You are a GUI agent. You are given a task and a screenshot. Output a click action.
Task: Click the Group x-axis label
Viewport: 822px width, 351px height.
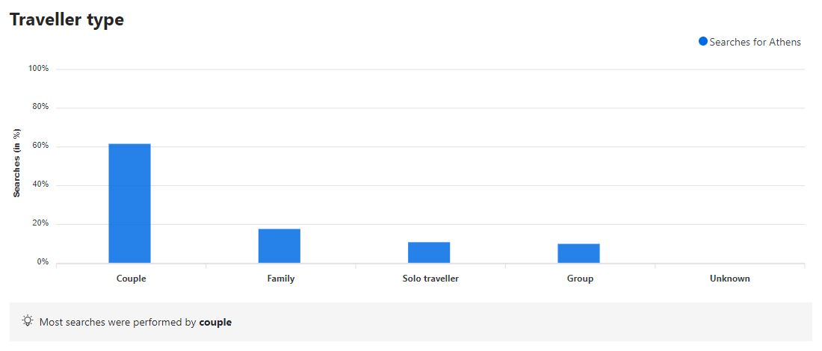(580, 279)
